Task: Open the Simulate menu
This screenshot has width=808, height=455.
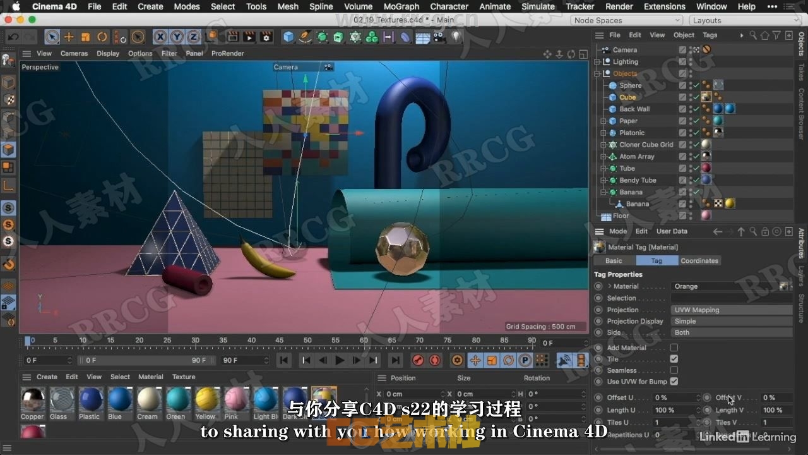Action: [x=538, y=6]
